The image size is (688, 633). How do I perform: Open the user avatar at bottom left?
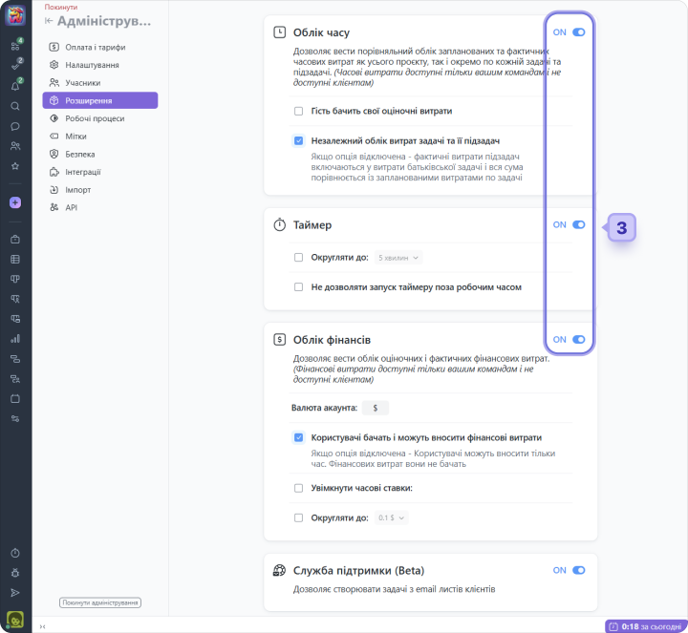click(x=14, y=618)
